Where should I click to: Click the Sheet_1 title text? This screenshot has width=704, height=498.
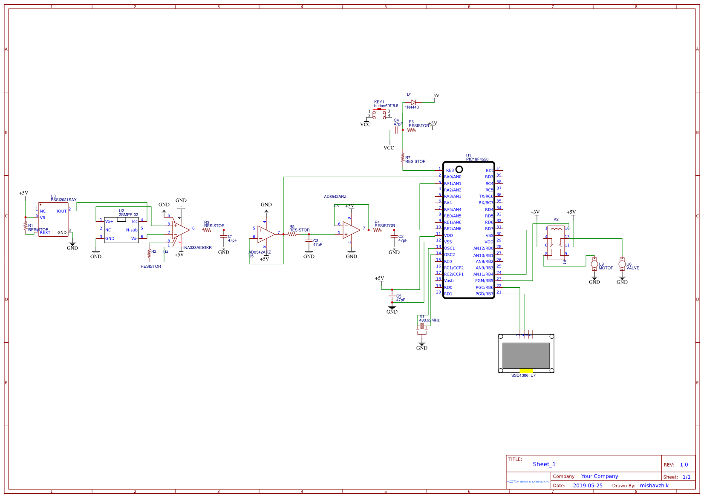[x=544, y=464]
